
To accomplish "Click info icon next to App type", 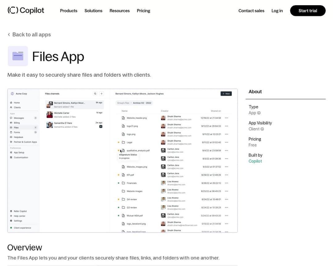I will 259,113.
